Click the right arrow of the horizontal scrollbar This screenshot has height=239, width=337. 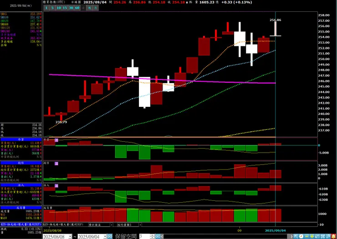(x=291, y=236)
